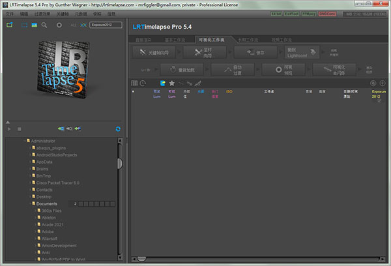Click the clock icon next to grid icon
Screen dimensions: 391x266
point(143,83)
